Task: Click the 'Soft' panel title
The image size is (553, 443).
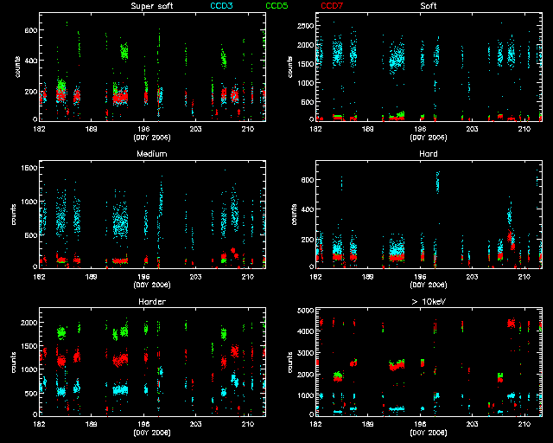Action: [x=429, y=6]
